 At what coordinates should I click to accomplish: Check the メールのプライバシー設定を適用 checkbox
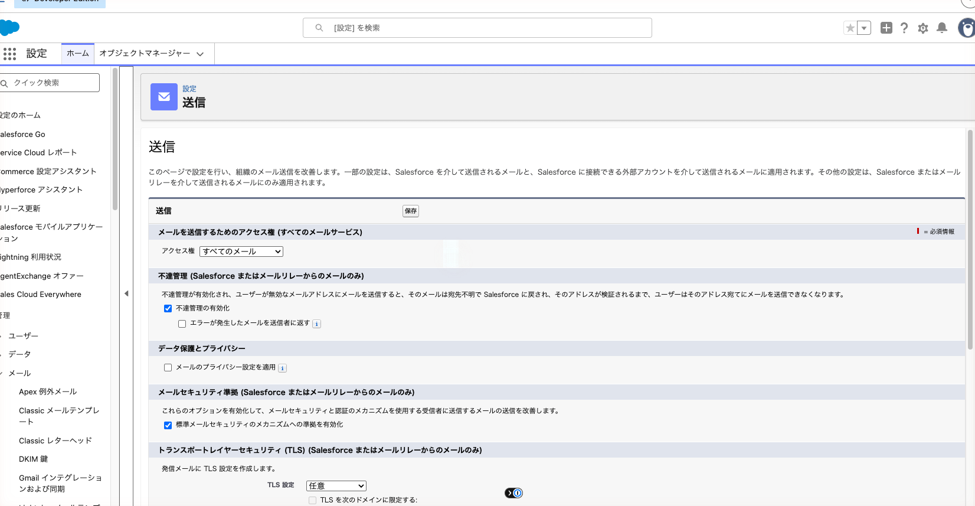point(168,367)
